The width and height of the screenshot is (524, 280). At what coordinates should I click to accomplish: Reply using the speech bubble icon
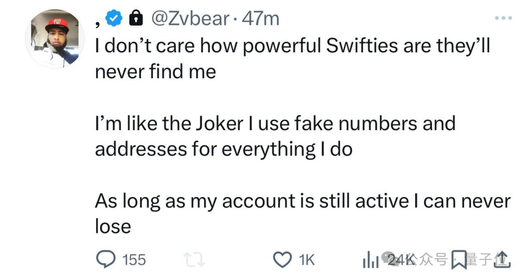tap(104, 260)
